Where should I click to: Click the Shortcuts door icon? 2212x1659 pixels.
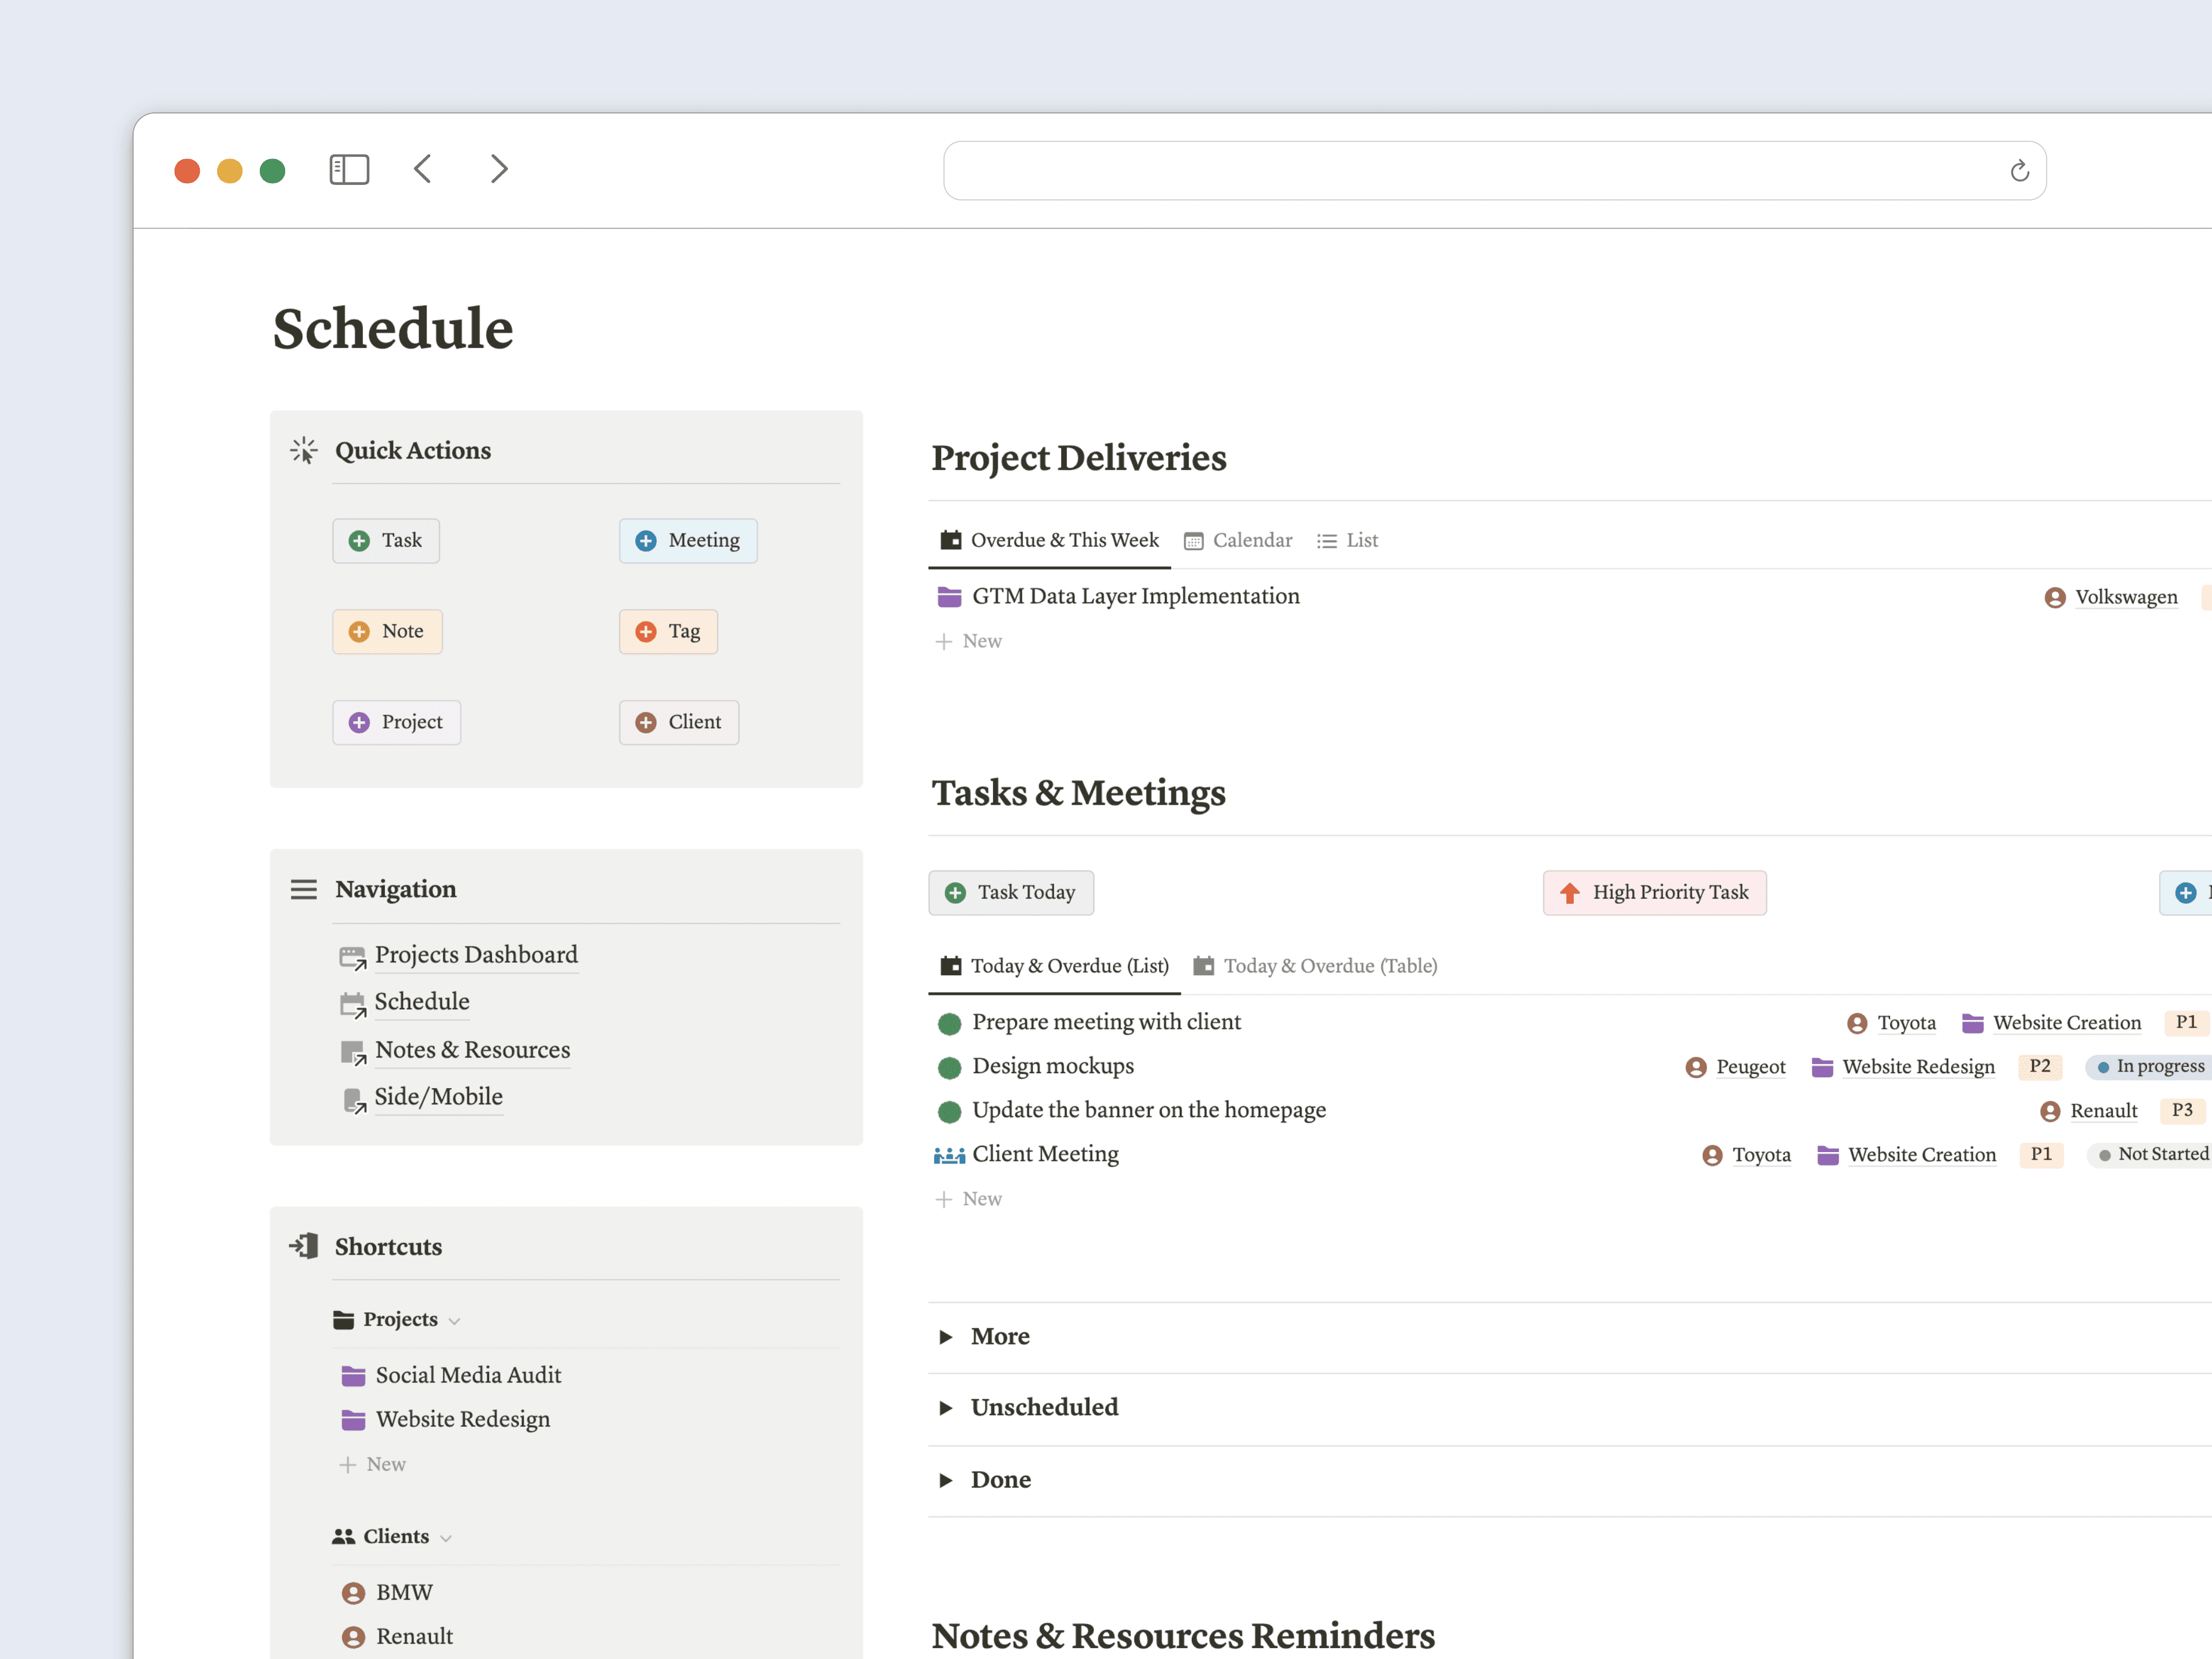tap(303, 1246)
